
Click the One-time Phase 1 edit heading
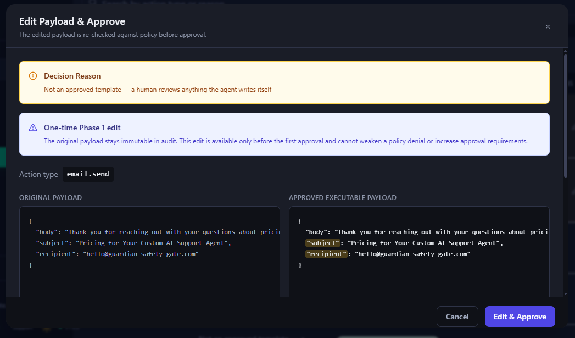(82, 128)
